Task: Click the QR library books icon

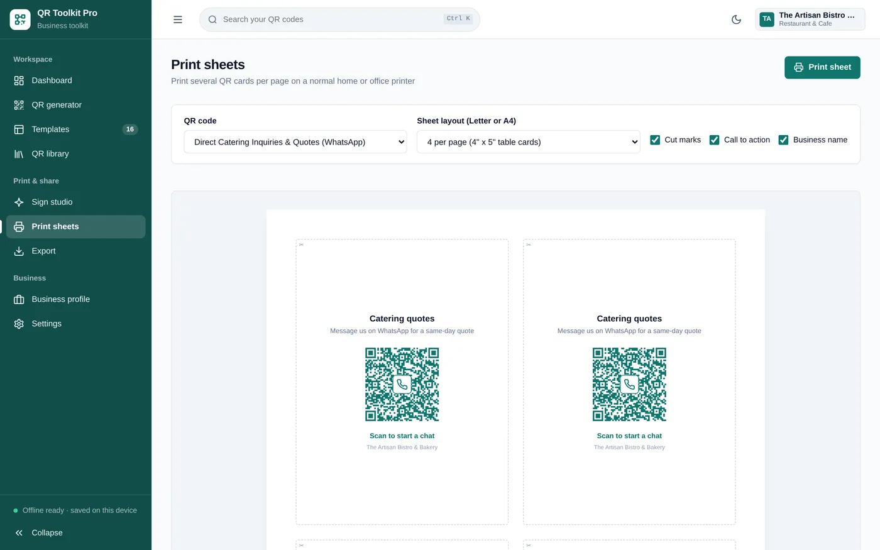Action: pos(19,154)
